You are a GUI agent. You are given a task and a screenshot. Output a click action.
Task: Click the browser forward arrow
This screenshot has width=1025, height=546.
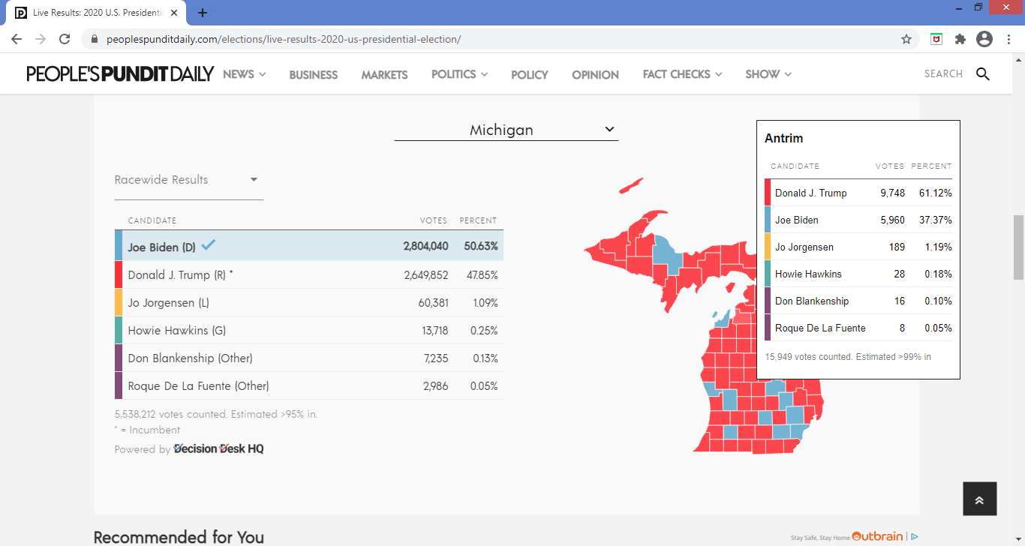point(41,39)
